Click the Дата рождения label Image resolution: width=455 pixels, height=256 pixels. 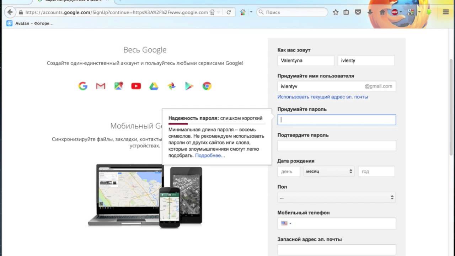pos(296,161)
